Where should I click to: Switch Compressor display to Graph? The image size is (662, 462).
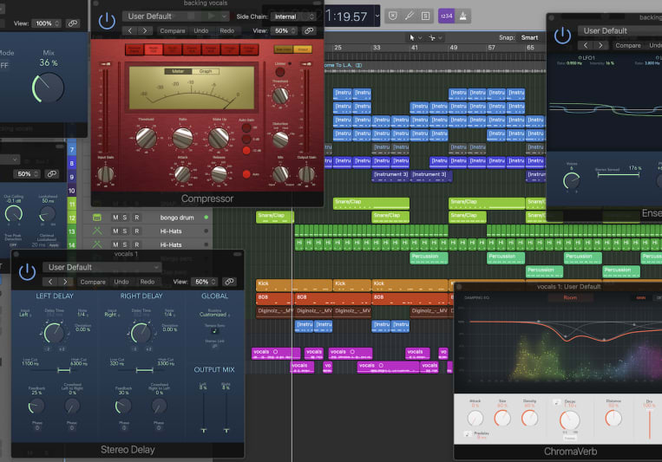[x=205, y=71]
